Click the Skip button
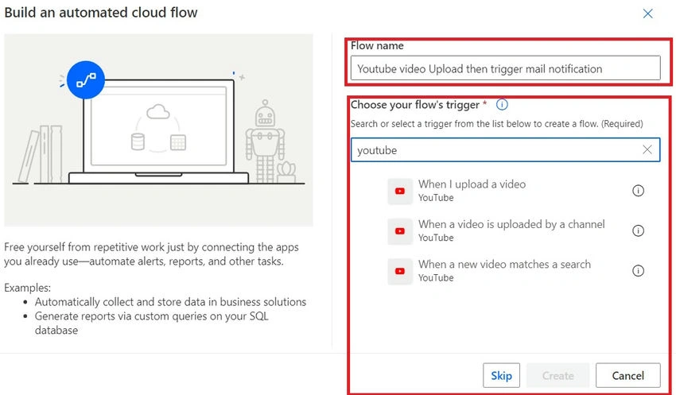 pos(501,375)
